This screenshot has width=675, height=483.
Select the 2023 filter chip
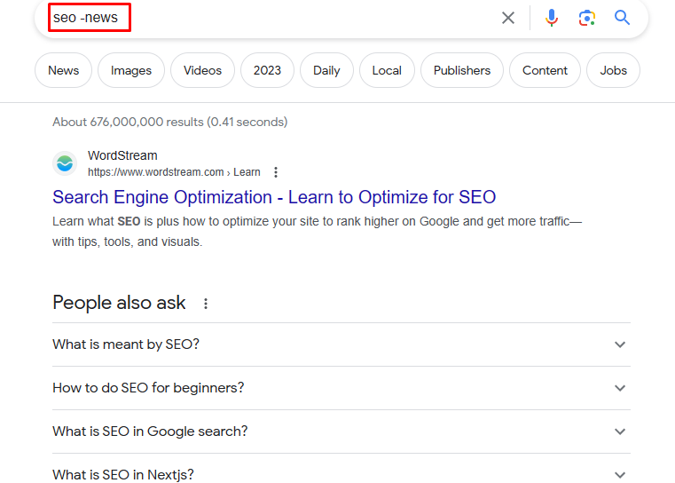pos(267,70)
